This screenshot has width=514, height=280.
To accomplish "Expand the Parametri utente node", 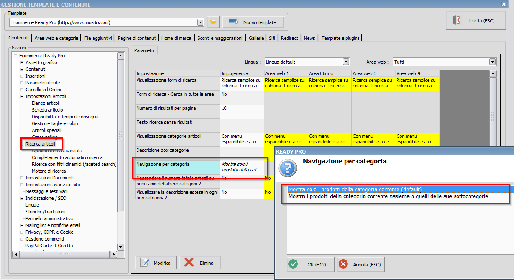I will [x=22, y=83].
